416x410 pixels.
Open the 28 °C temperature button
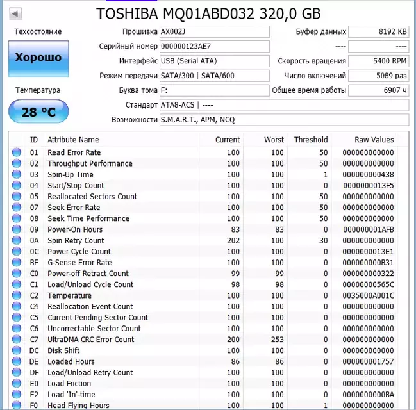coord(38,111)
